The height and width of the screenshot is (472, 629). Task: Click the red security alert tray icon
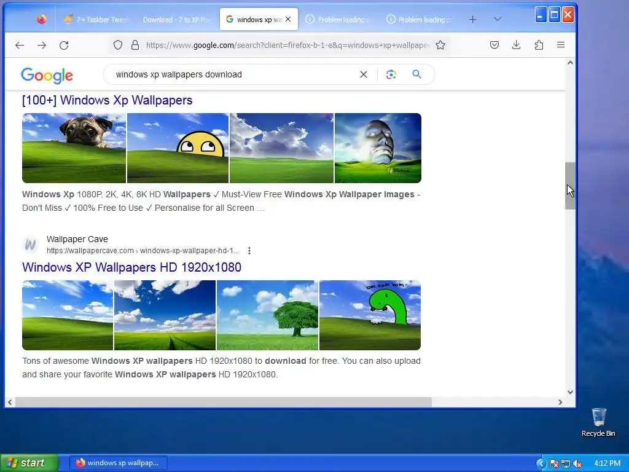point(554,463)
